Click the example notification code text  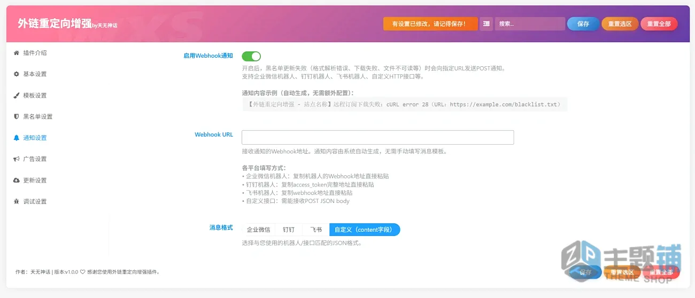pyautogui.click(x=404, y=105)
